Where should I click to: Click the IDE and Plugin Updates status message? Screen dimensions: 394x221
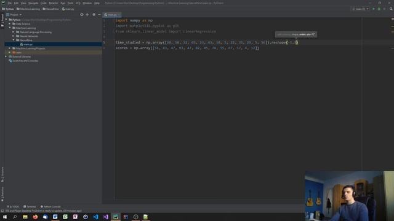44,211
